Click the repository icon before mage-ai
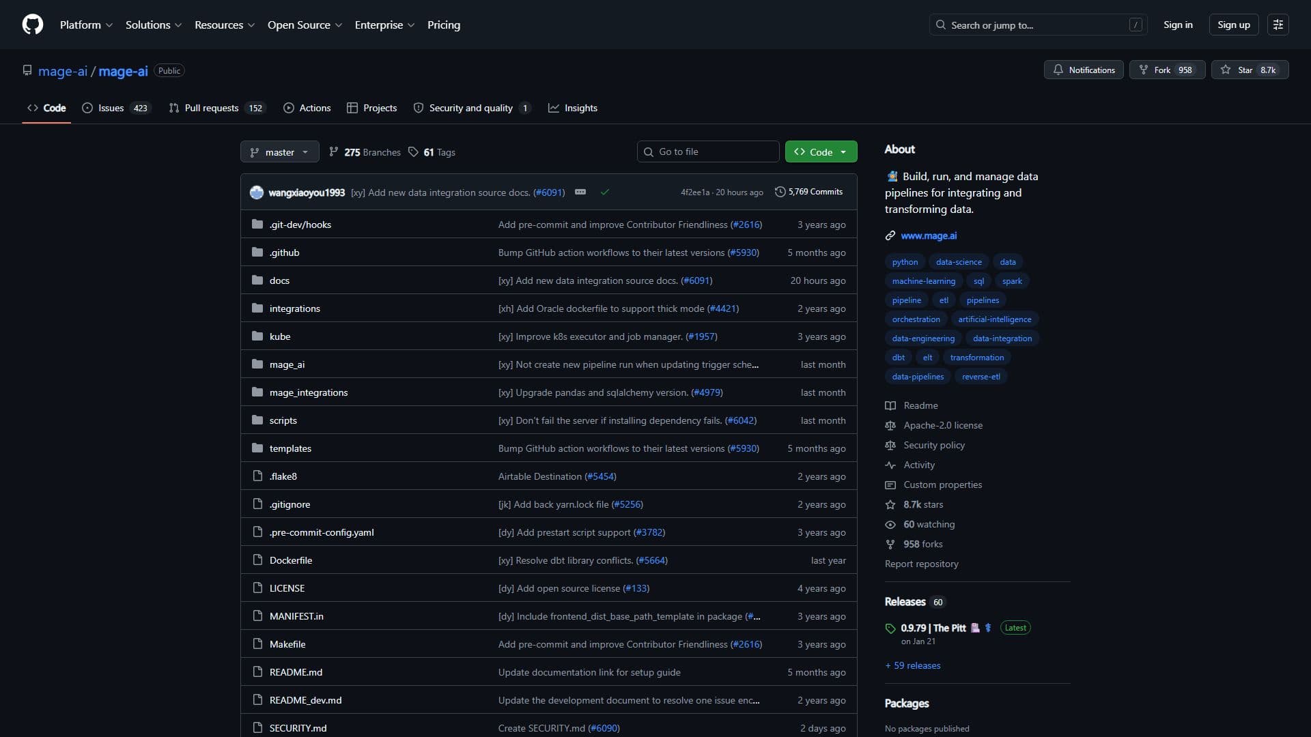This screenshot has height=737, width=1311. tap(27, 70)
